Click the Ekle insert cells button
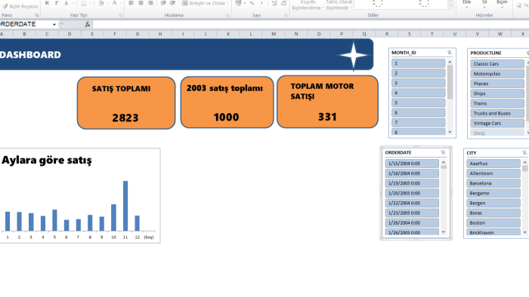This screenshot has height=297, width=529. [466, 3]
